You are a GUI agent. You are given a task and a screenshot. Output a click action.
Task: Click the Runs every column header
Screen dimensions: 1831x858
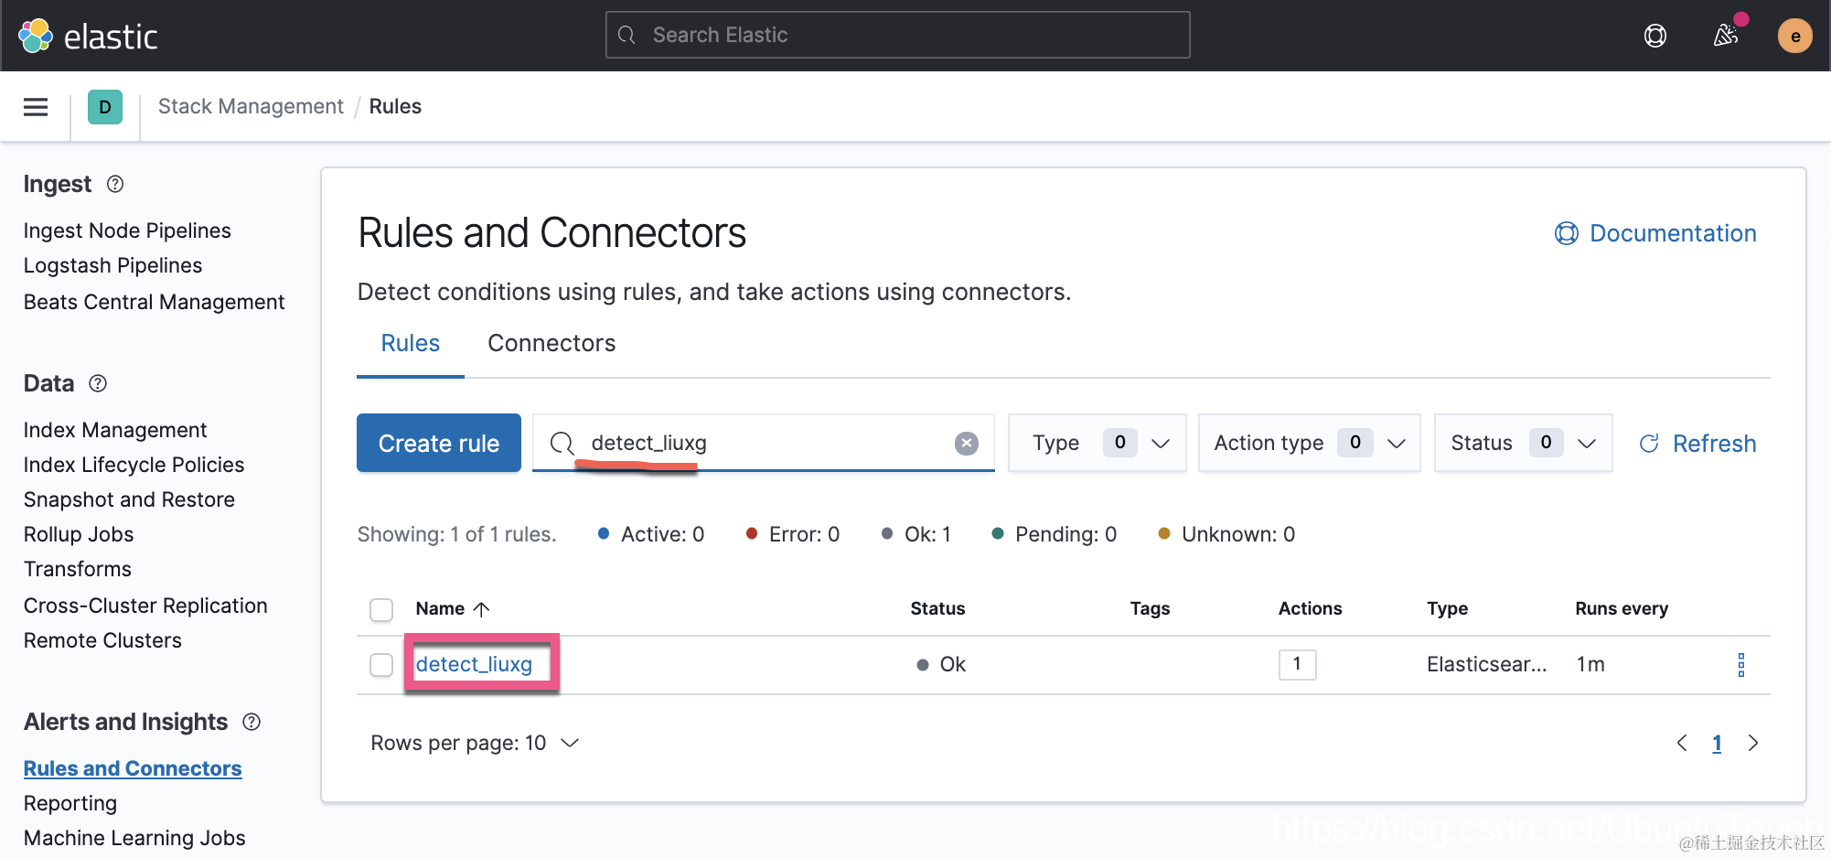pyautogui.click(x=1622, y=608)
